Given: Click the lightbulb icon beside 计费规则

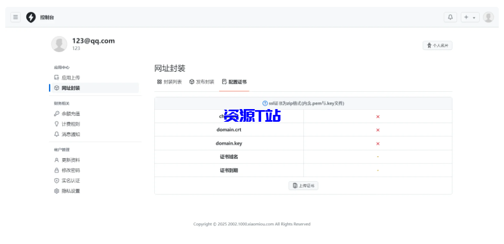Looking at the screenshot, I should pos(56,124).
